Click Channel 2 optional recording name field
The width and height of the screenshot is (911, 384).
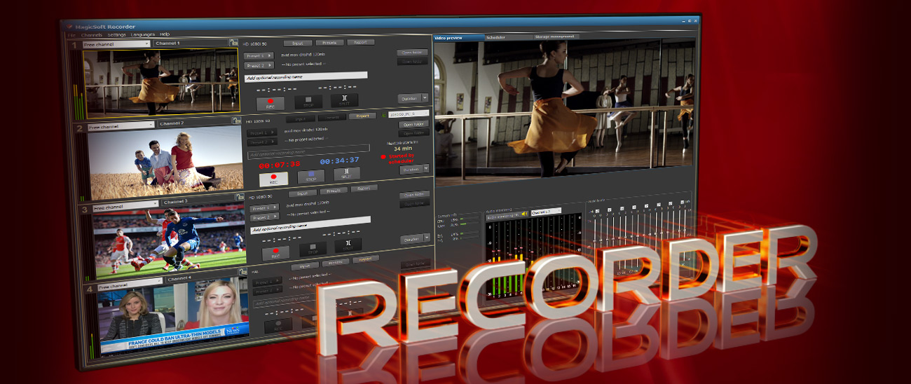[x=309, y=151]
